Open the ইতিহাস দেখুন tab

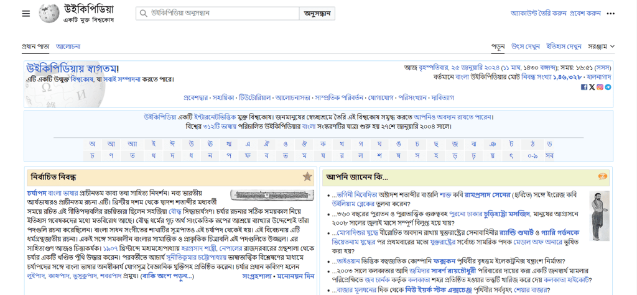(x=564, y=46)
